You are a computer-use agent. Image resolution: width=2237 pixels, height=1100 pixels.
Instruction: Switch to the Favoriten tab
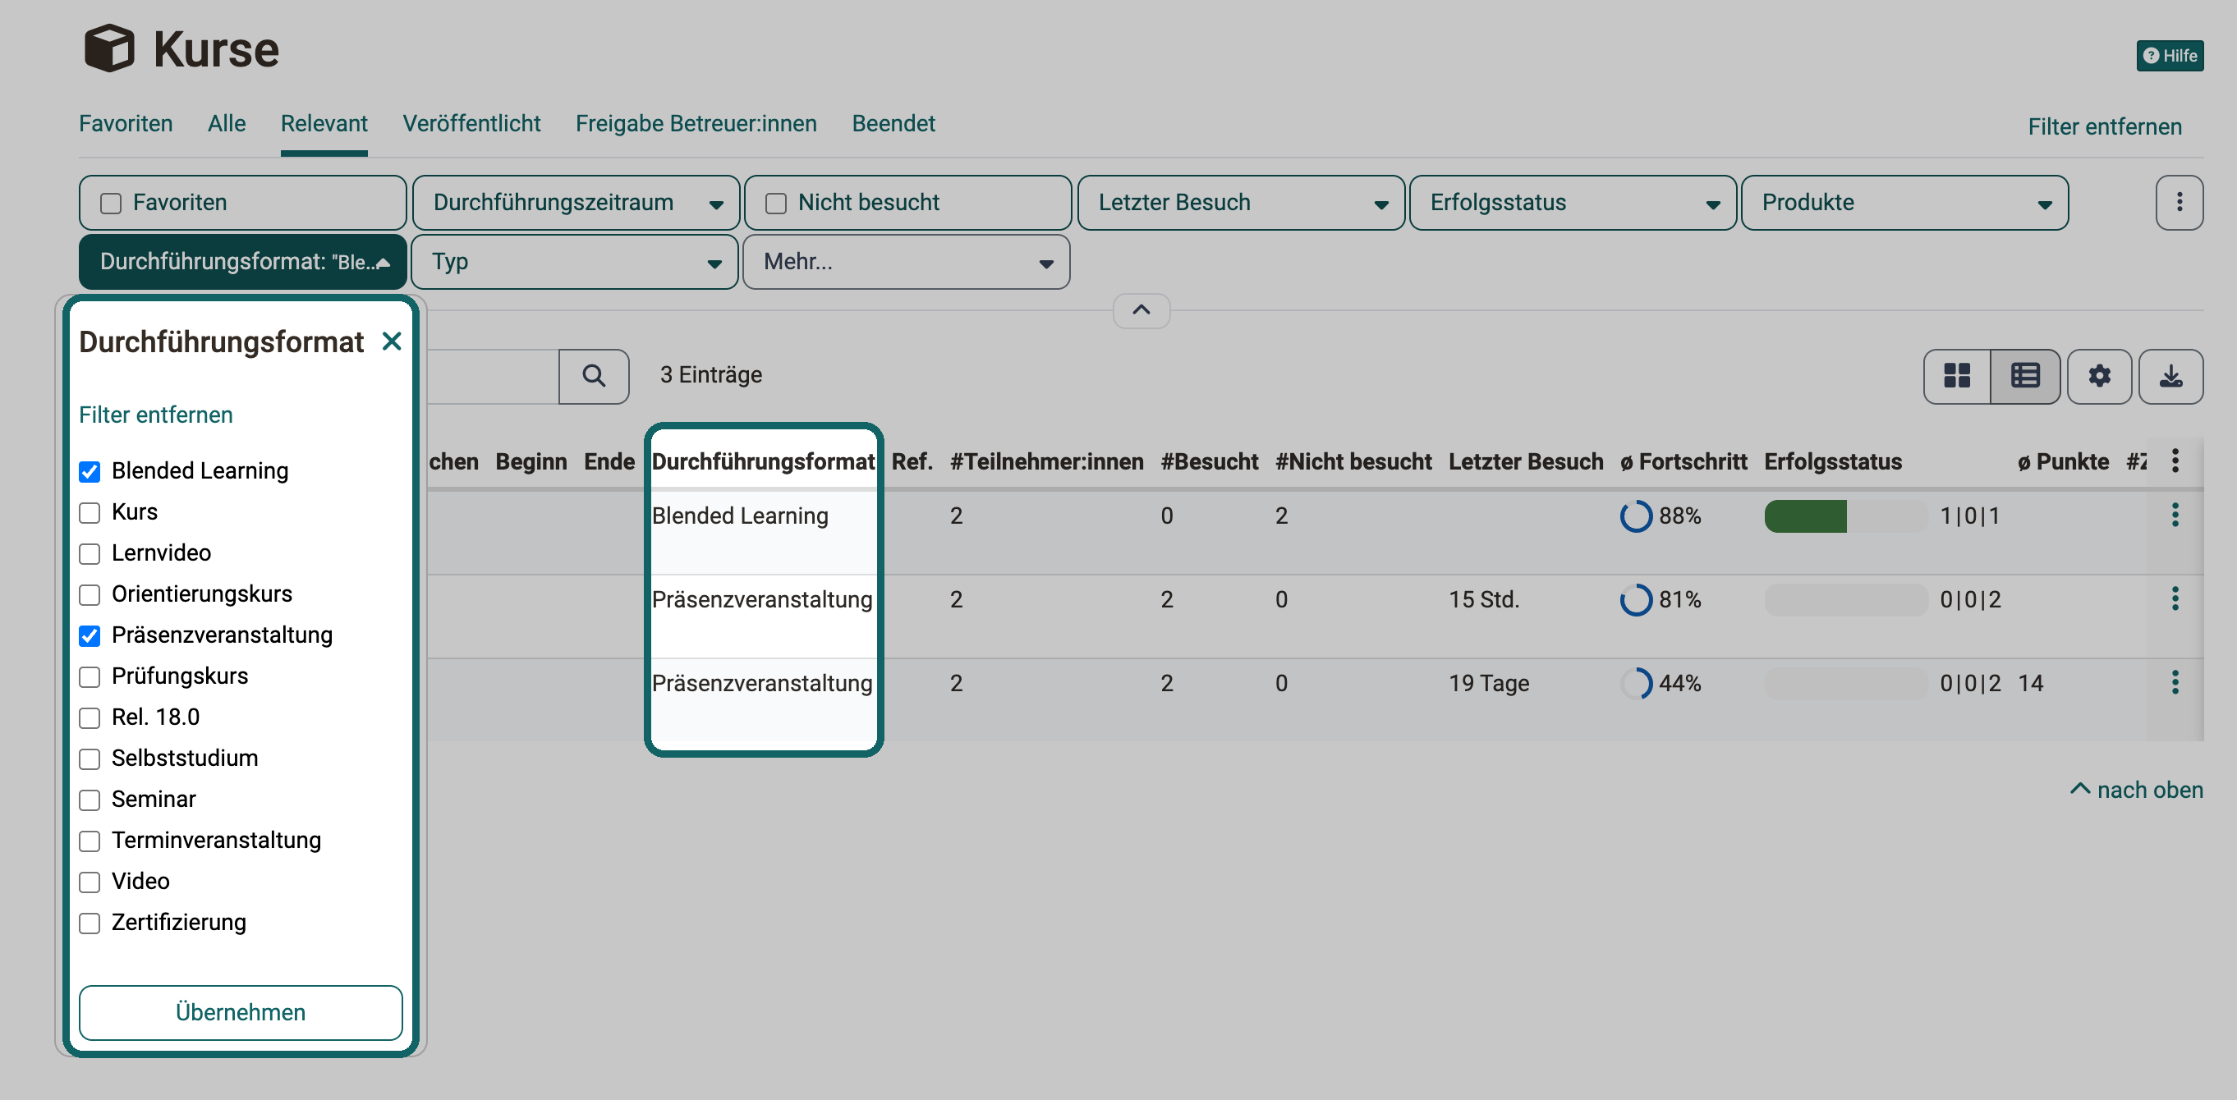126,123
